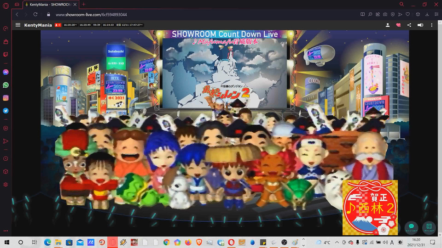Open the viewer profile person icon
This screenshot has height=248, width=442.
(x=388, y=25)
